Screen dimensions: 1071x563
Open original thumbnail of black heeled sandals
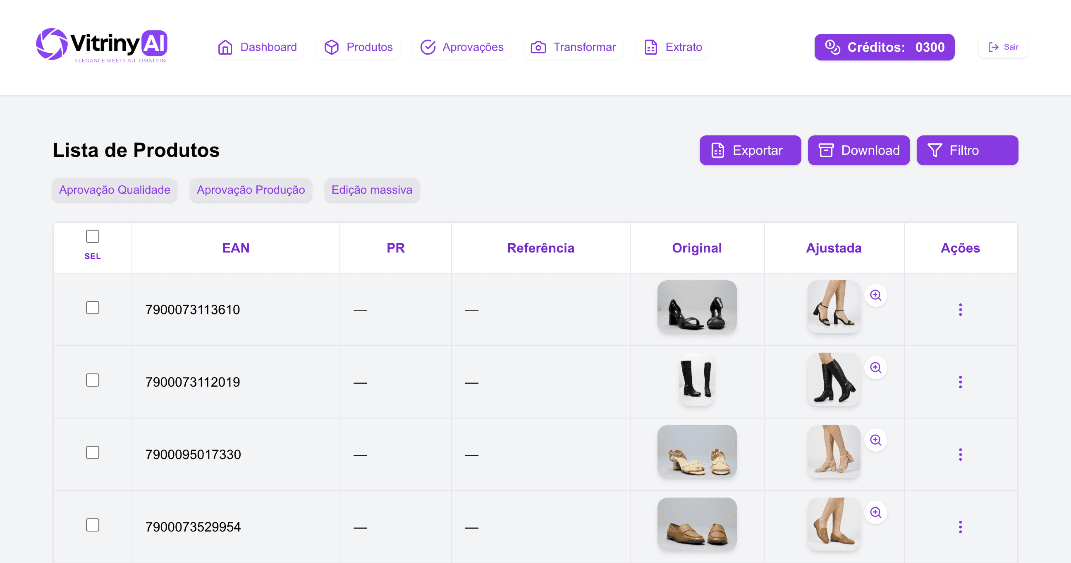pyautogui.click(x=697, y=307)
